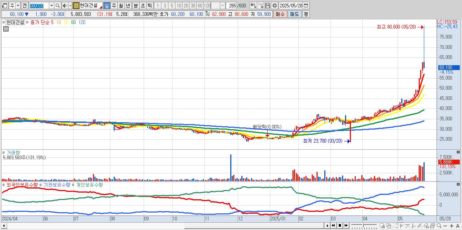This screenshot has height=230, width=462.
Task: Click the 평 button
Action: [x=306, y=14]
